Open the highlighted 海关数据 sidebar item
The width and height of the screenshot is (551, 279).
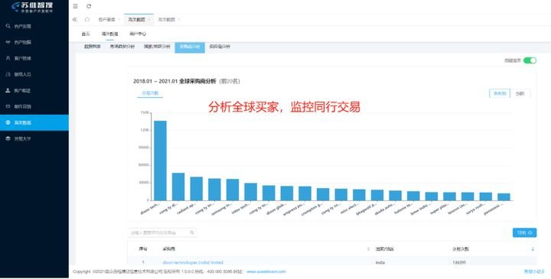[34, 122]
